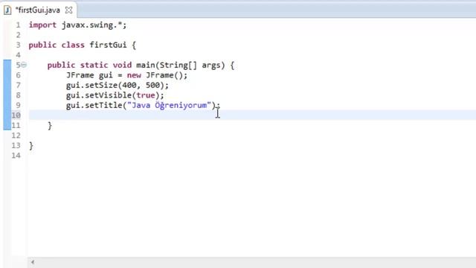Click 'main(String[] args)' on line 5
Screen dimensions: 476x268
click(x=181, y=65)
